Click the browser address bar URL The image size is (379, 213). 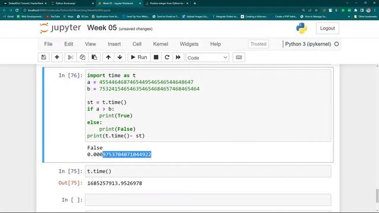pos(69,11)
